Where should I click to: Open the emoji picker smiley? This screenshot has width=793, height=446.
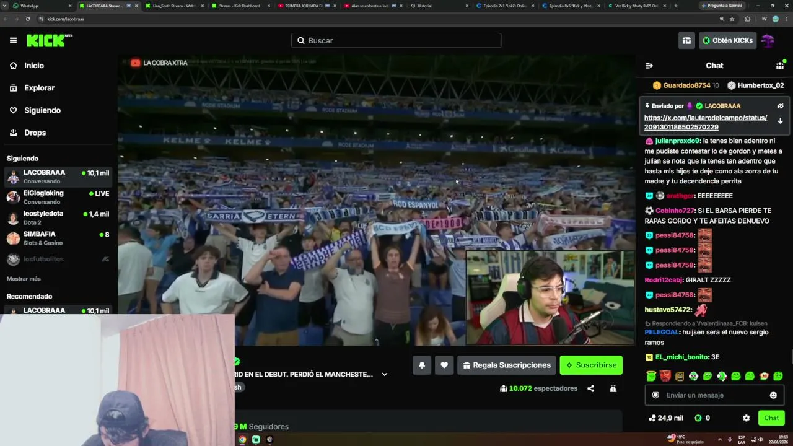pyautogui.click(x=773, y=395)
